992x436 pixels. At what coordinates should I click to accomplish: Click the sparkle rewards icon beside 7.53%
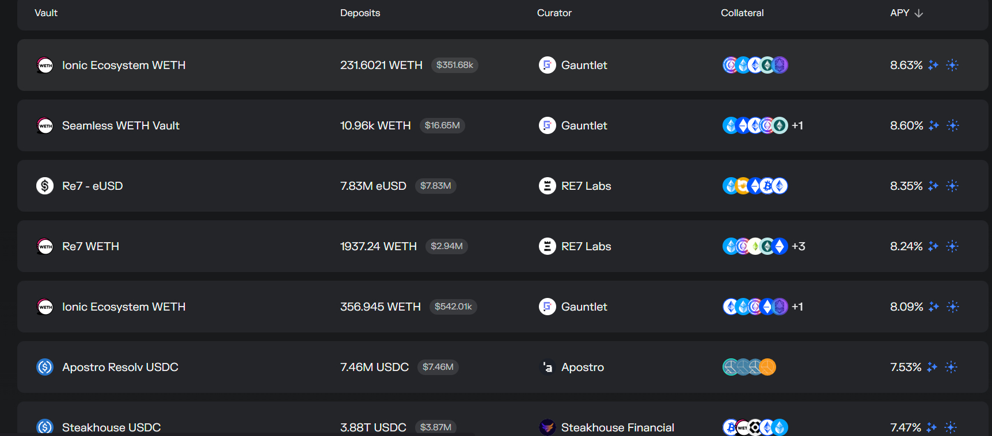click(x=932, y=367)
